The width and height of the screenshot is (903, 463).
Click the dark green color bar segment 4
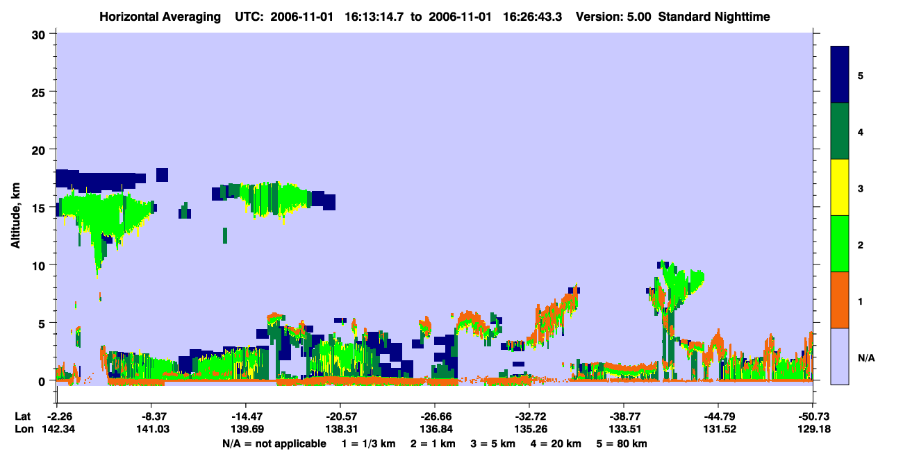tap(840, 131)
